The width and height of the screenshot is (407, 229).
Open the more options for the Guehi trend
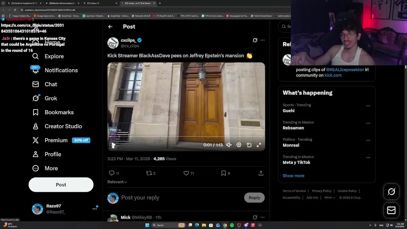coord(368,106)
